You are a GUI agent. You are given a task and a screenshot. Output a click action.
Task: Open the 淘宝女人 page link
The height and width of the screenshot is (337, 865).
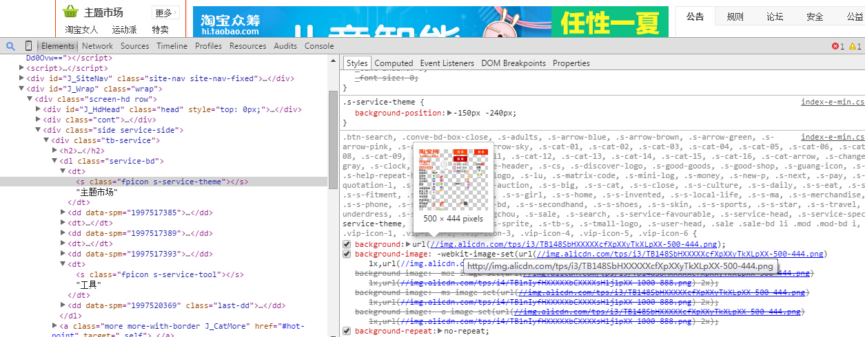click(81, 30)
